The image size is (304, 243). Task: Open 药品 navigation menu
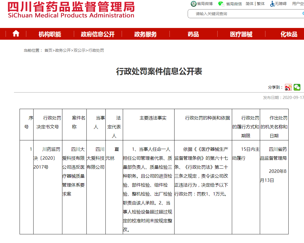pyautogui.click(x=193, y=34)
